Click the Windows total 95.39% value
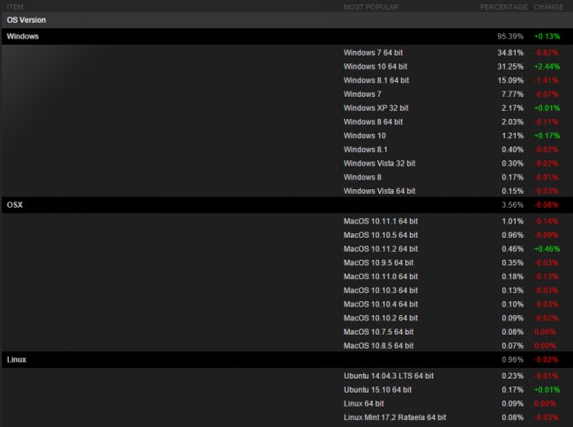The width and height of the screenshot is (573, 427). point(510,36)
